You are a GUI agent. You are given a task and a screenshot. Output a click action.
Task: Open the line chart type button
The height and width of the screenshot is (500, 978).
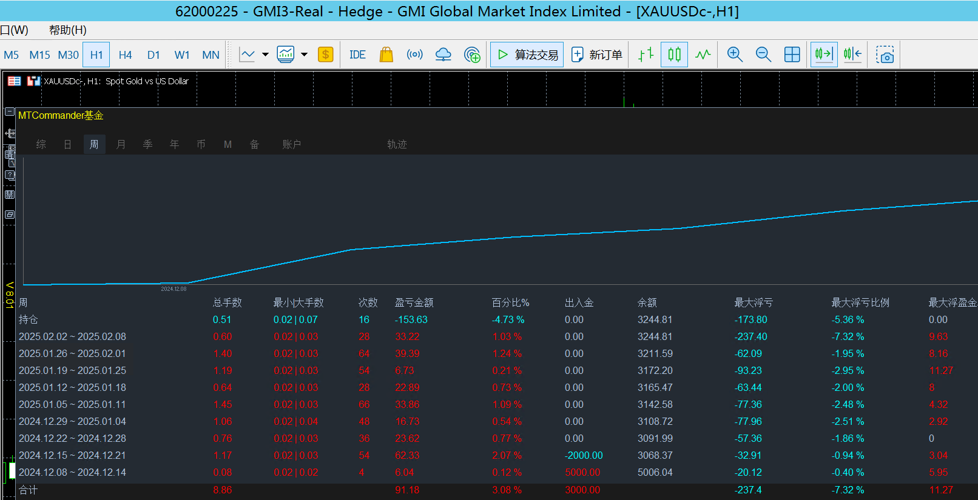(x=248, y=55)
